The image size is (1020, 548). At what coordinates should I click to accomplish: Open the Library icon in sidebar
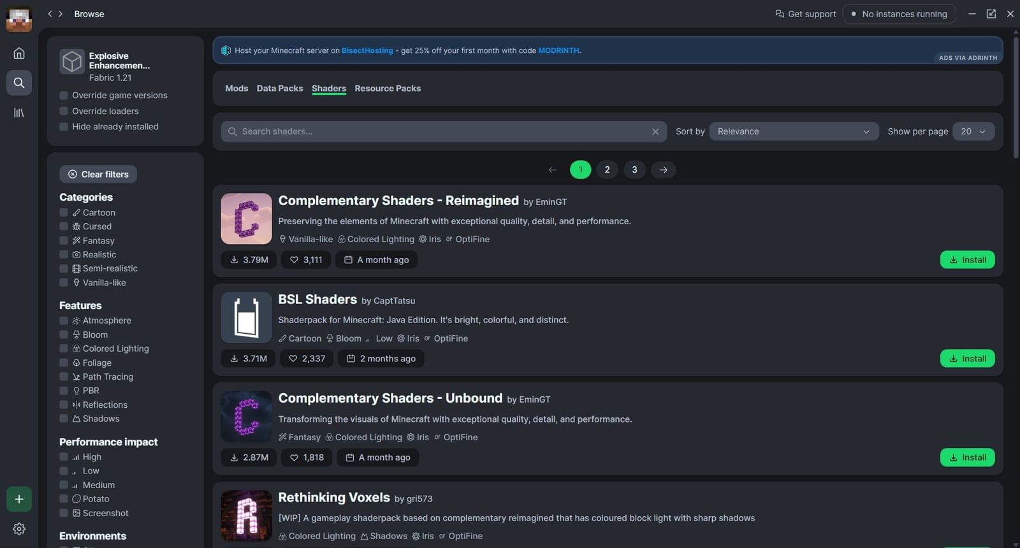click(19, 113)
